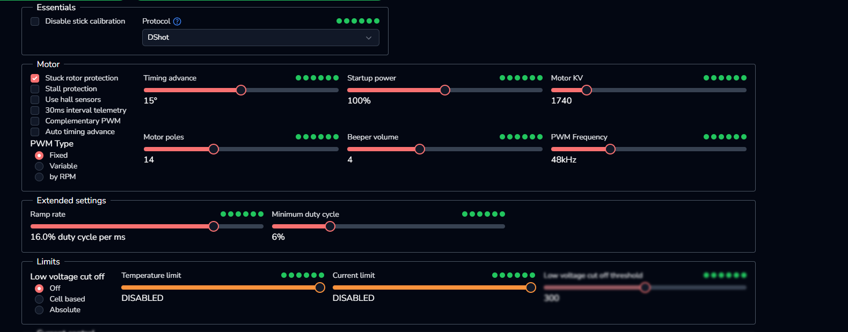
Task: Click the Motor KV slider handle
Action: pyautogui.click(x=587, y=90)
